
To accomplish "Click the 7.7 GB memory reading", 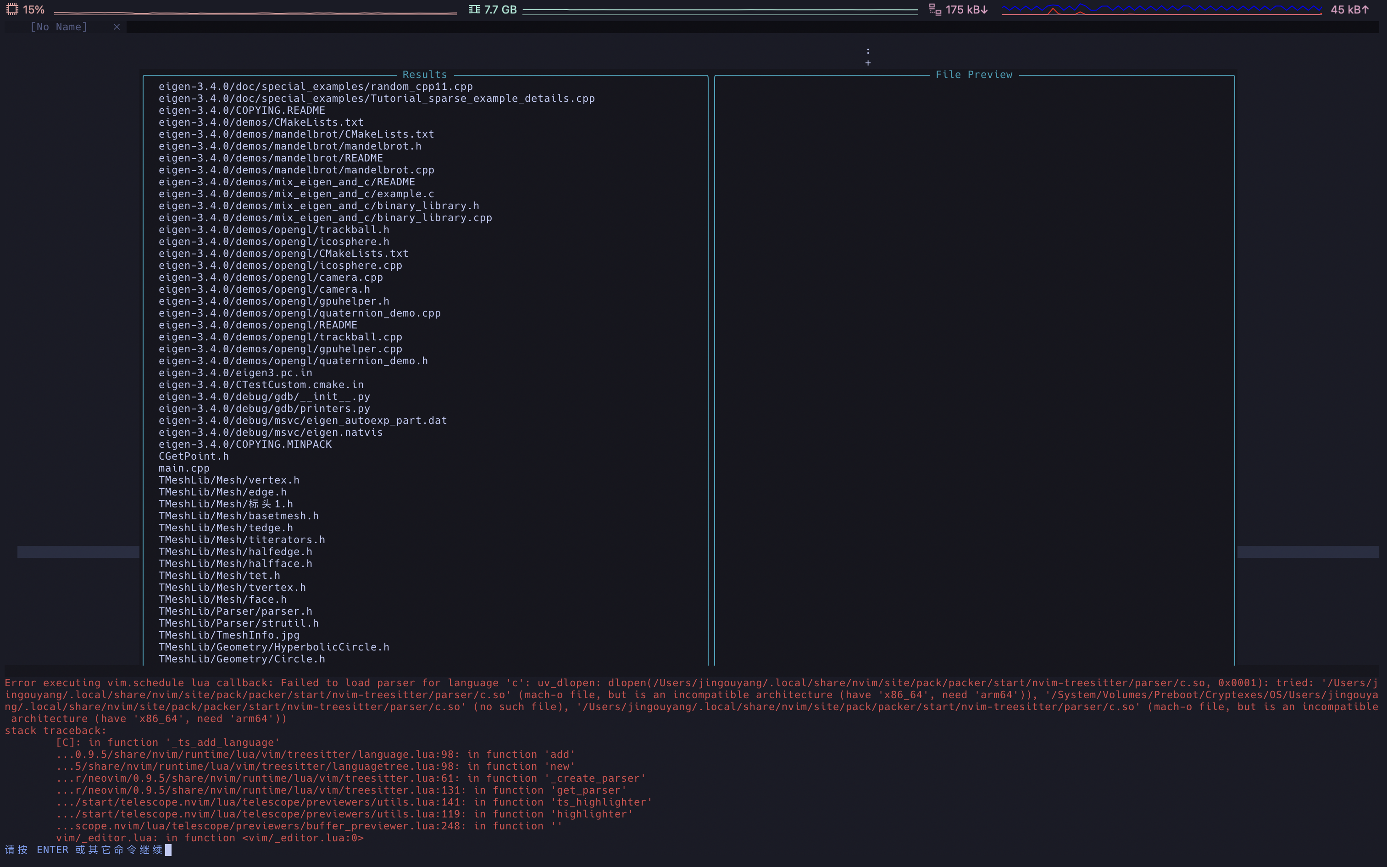I will (500, 10).
